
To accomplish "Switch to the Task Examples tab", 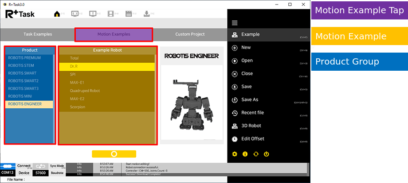I will click(38, 34).
